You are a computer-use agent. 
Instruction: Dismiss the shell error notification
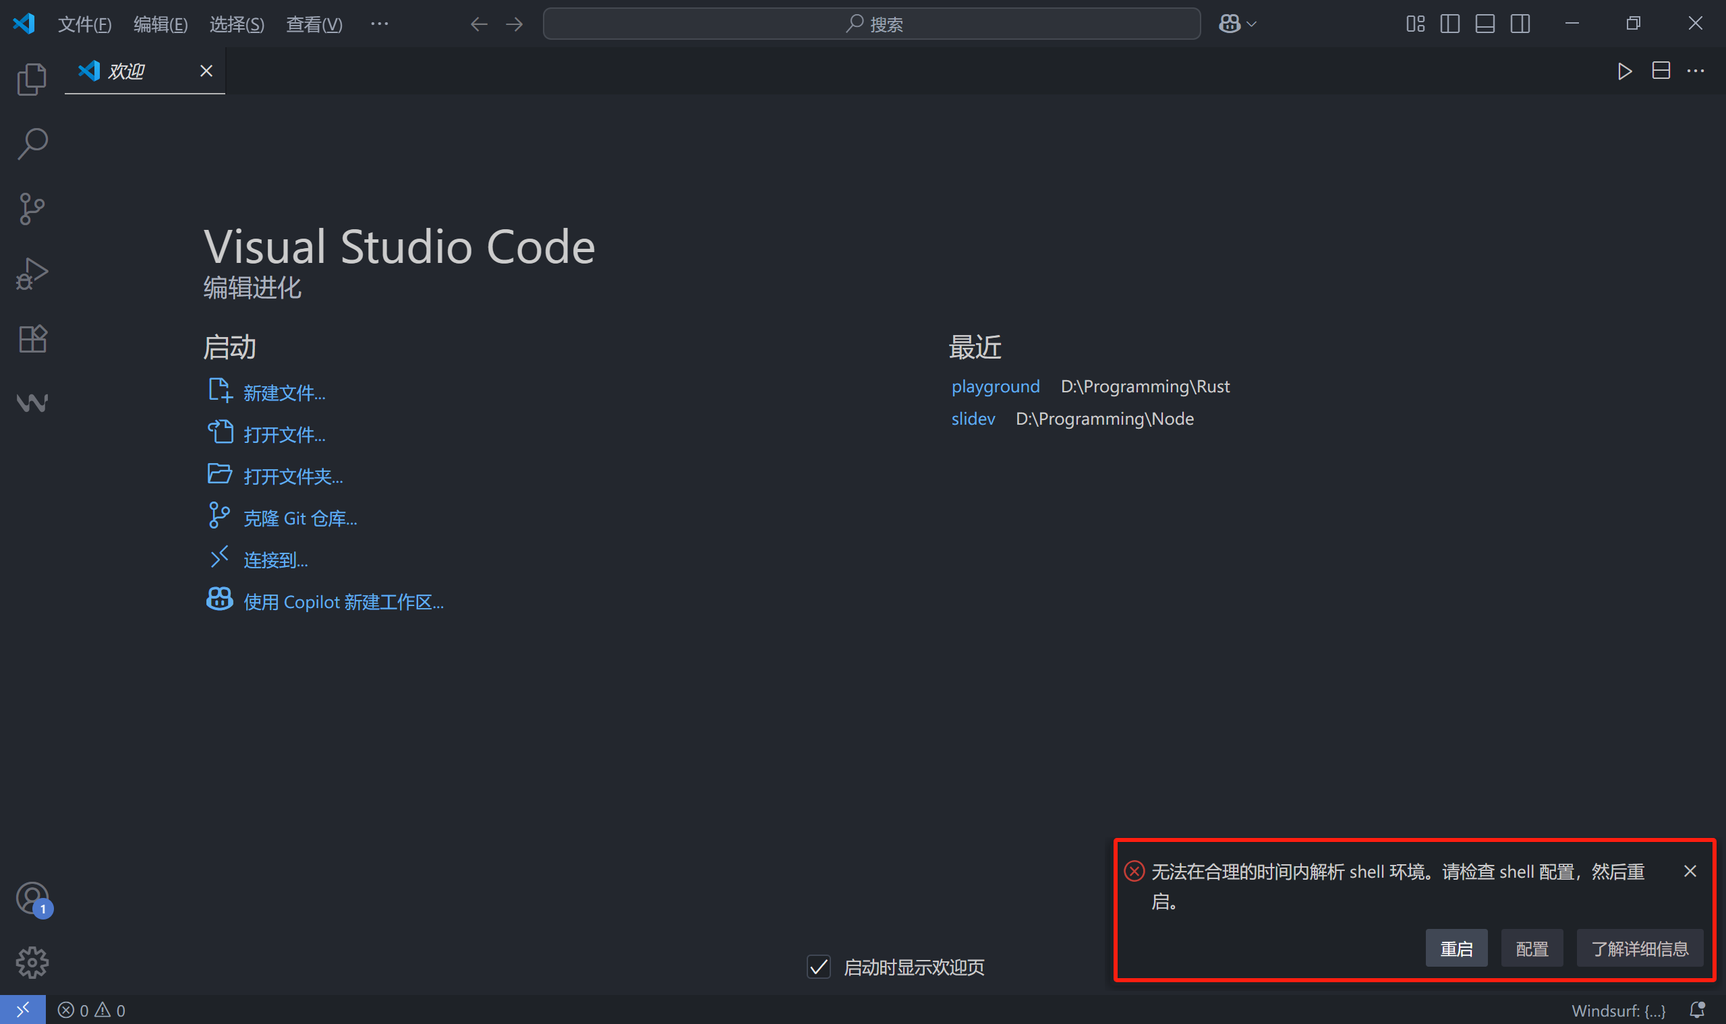pos(1690,871)
